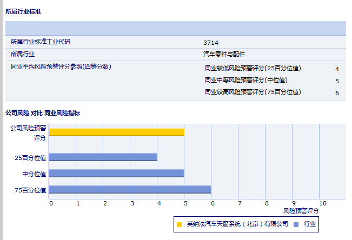Select the 同业较低风险预警评分(25百分位值) text
The height and width of the screenshot is (240, 352).
(x=253, y=69)
